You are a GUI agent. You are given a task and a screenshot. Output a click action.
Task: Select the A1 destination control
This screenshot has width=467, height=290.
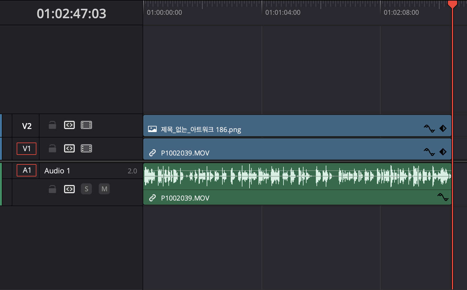coord(27,170)
